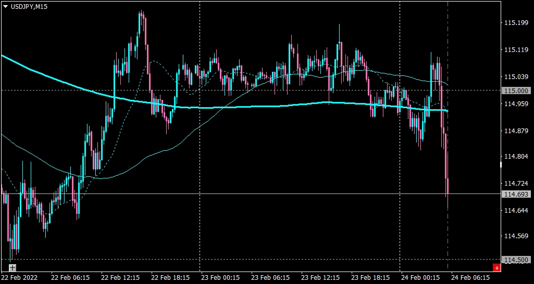Click the red plus icon at bottom-right

click(496, 268)
